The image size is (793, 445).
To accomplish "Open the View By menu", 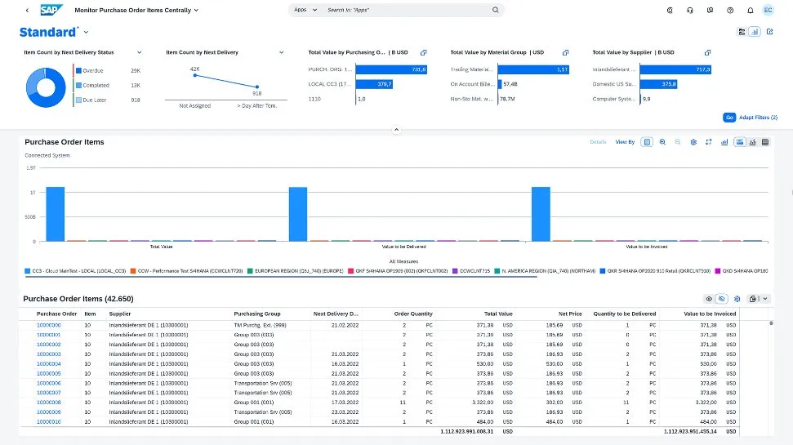I will coord(625,142).
